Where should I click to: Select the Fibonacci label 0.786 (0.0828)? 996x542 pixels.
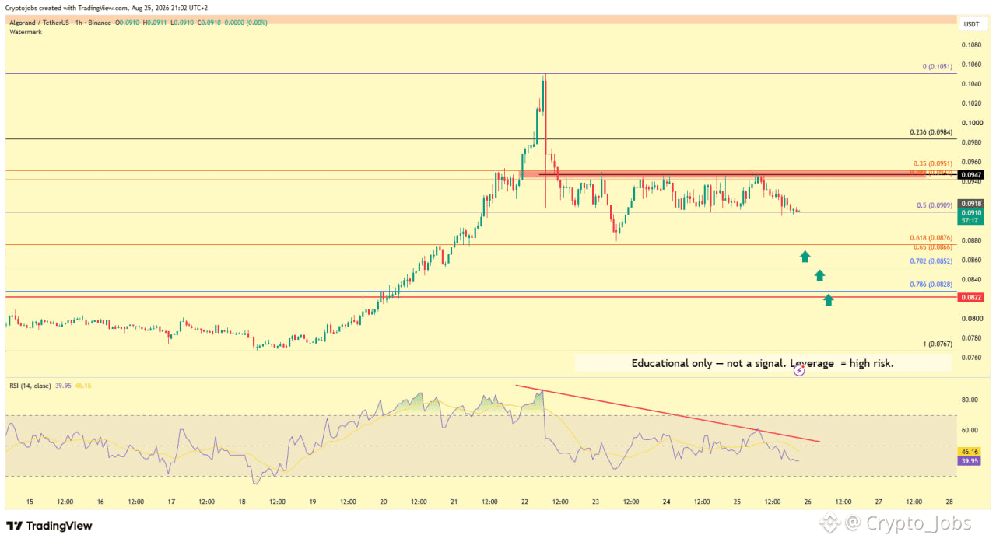pos(931,285)
